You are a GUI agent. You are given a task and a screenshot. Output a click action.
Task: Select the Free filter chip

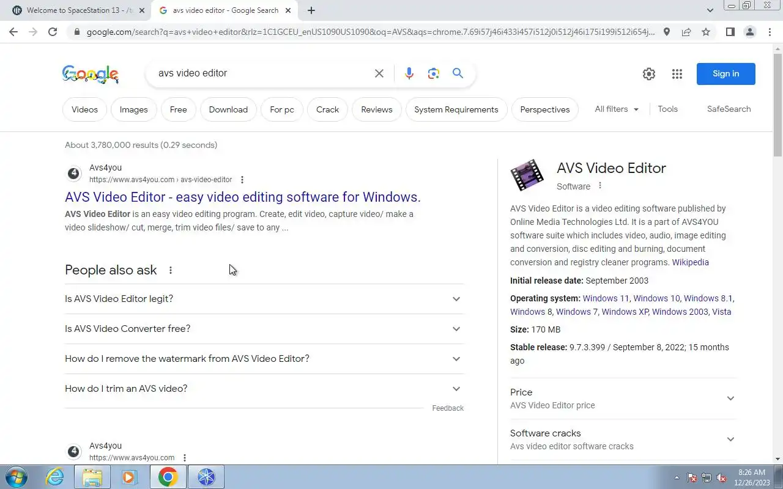coord(178,109)
